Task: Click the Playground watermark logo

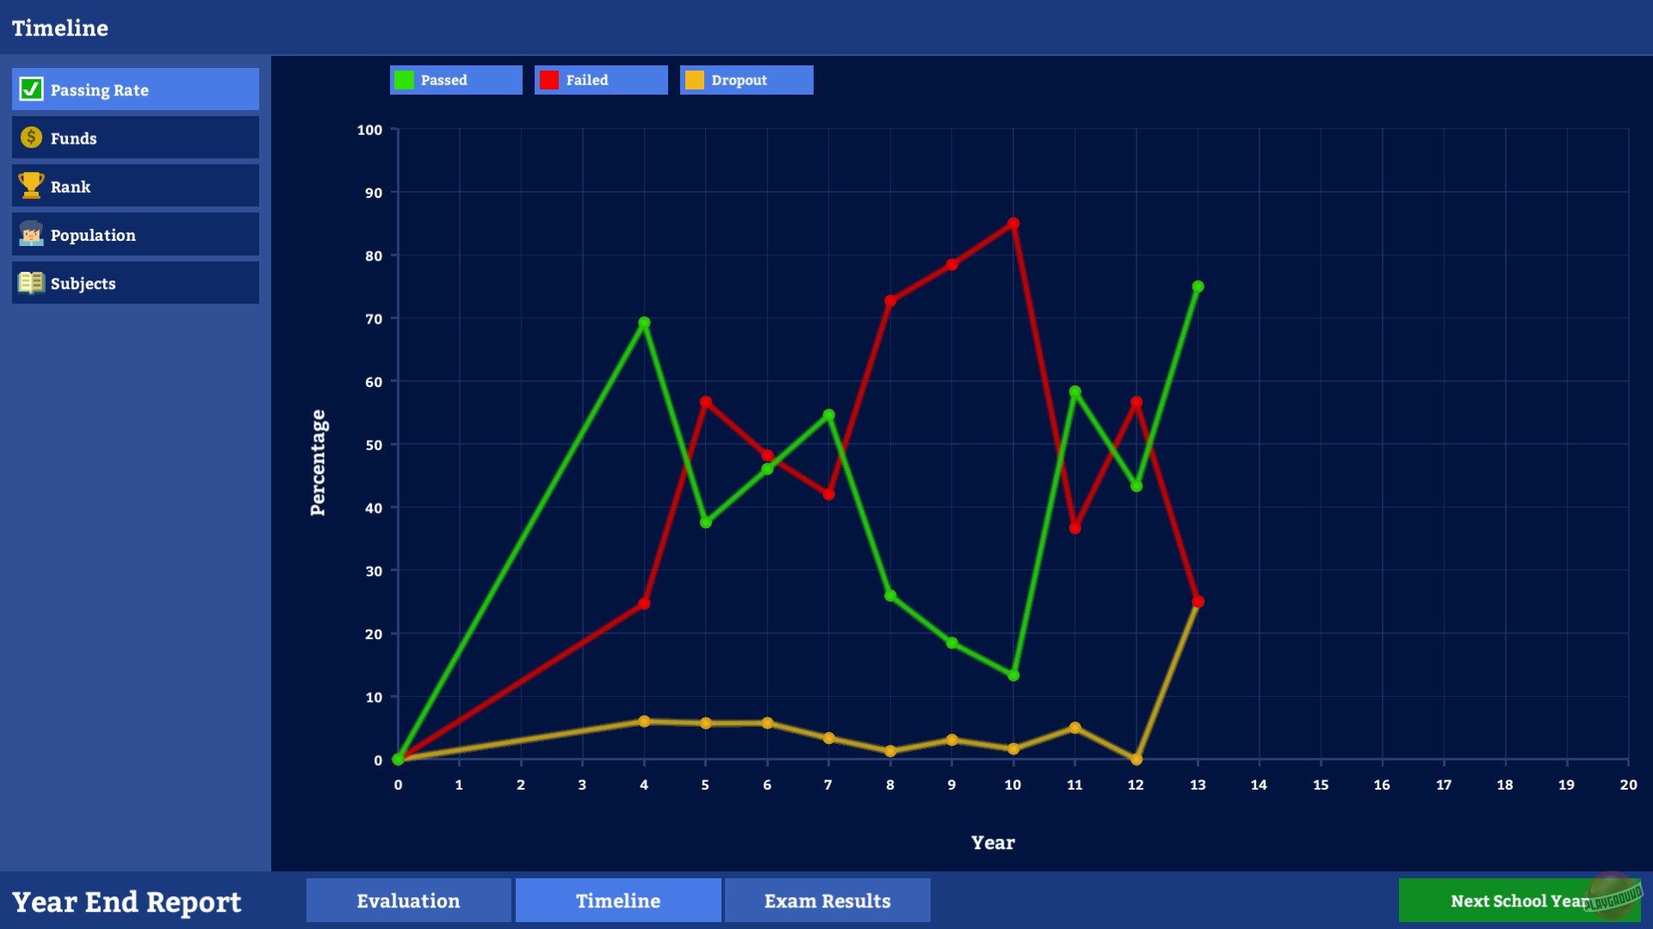Action: click(1613, 896)
